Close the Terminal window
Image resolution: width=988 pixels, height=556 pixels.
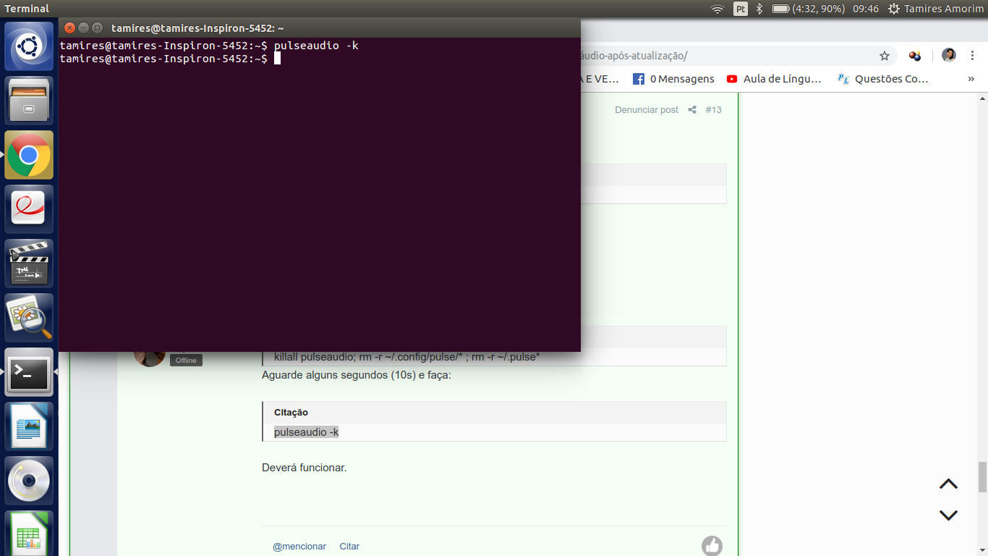point(69,28)
